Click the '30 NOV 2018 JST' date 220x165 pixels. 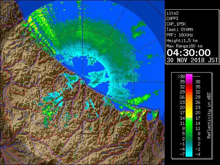click(x=192, y=60)
